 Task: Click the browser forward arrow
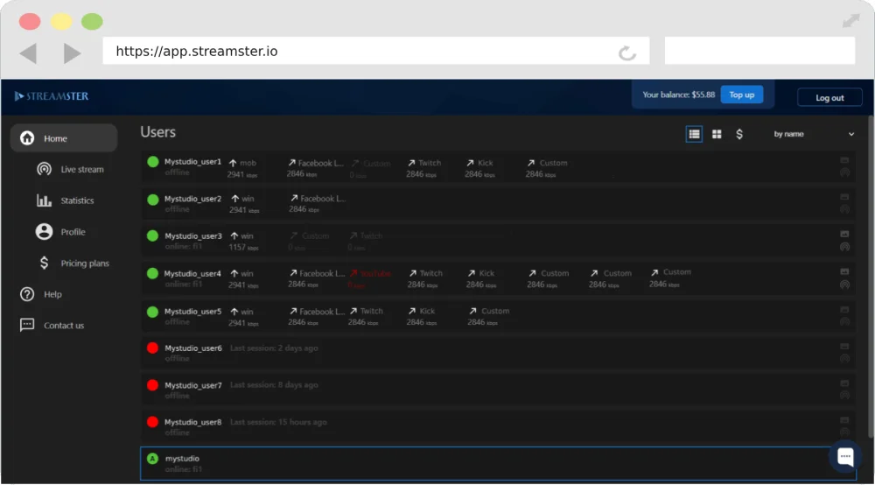coord(72,53)
